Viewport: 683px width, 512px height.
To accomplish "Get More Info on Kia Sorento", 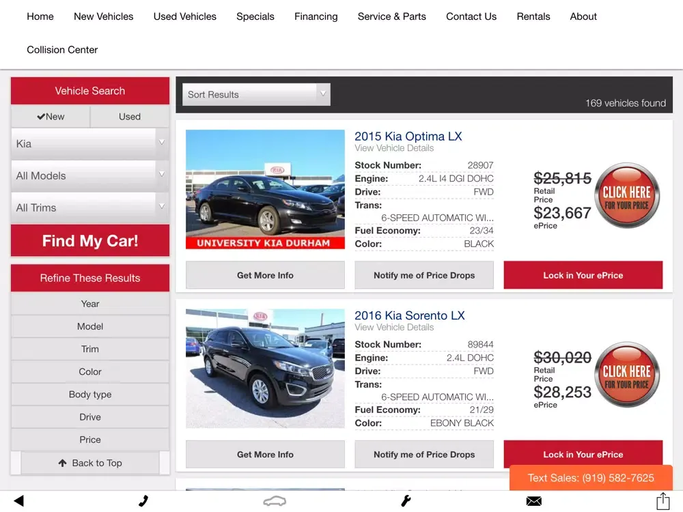I will click(x=265, y=454).
